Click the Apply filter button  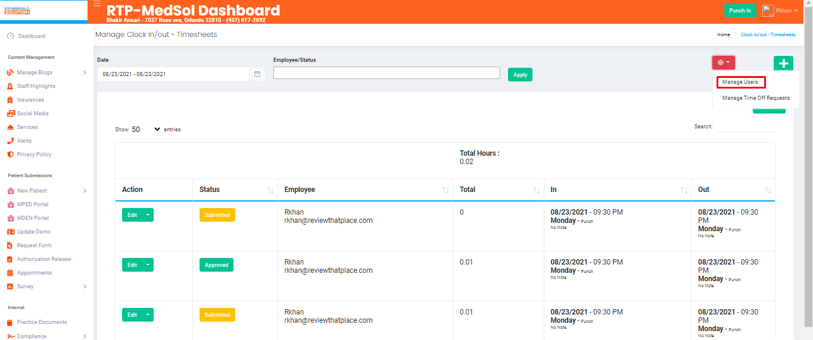pos(520,75)
